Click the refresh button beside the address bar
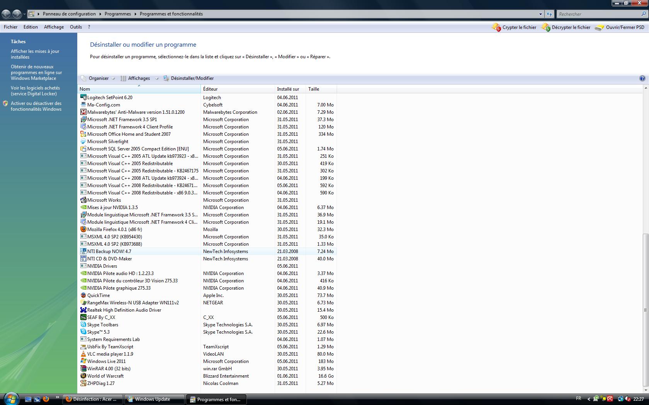The width and height of the screenshot is (649, 405). coord(549,14)
